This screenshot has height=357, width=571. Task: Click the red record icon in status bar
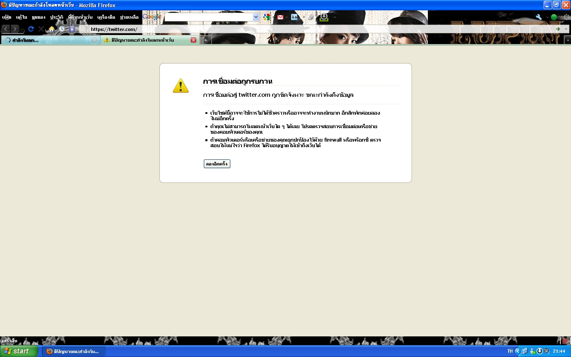point(565,341)
